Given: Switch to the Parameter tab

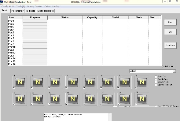Looking at the screenshot, I should (17, 11).
